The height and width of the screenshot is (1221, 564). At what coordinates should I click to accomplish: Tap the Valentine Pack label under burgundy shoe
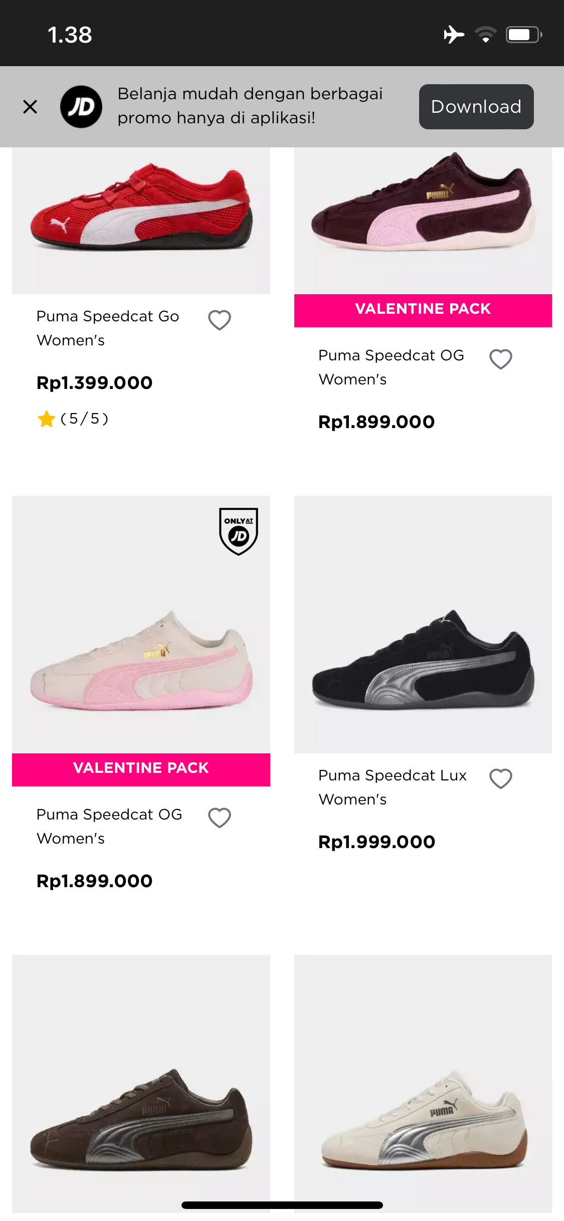tap(423, 309)
